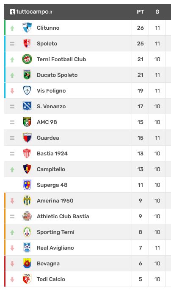Viewport: 171px width, 290px height.
Task: Open the Ducato Spoleto team page
Action: tap(57, 75)
